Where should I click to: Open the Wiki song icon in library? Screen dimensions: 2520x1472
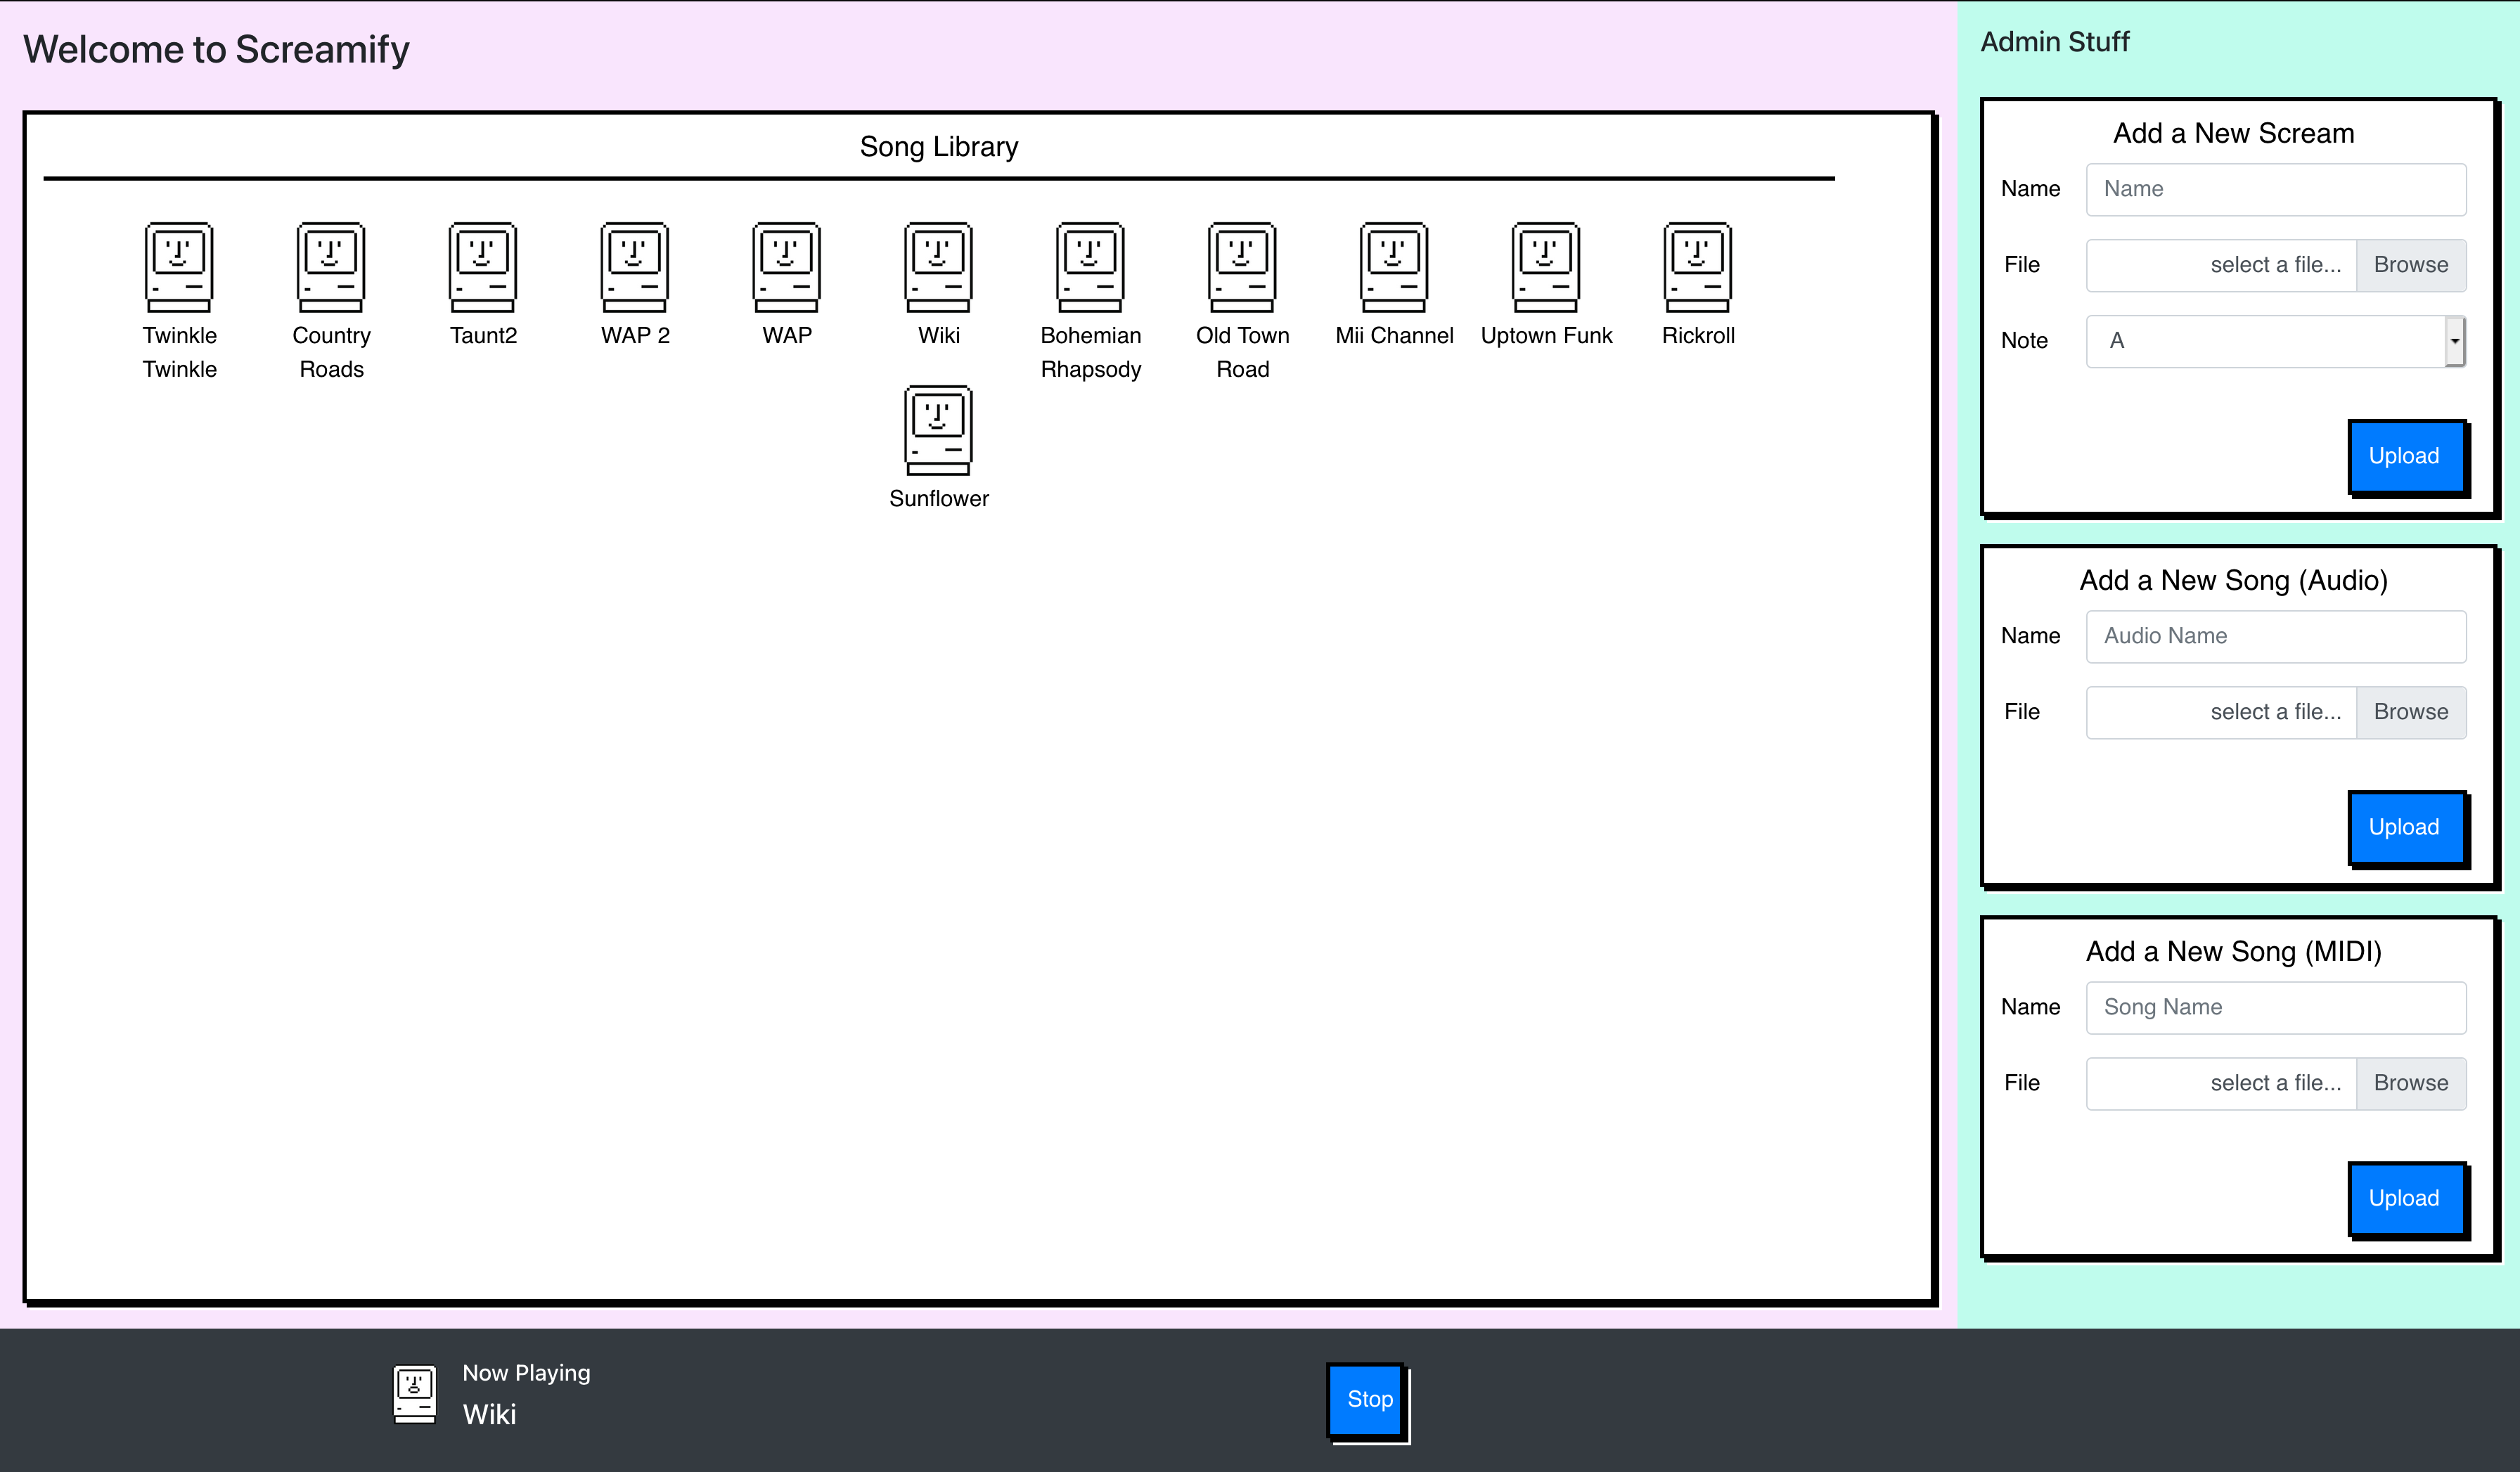(x=938, y=267)
